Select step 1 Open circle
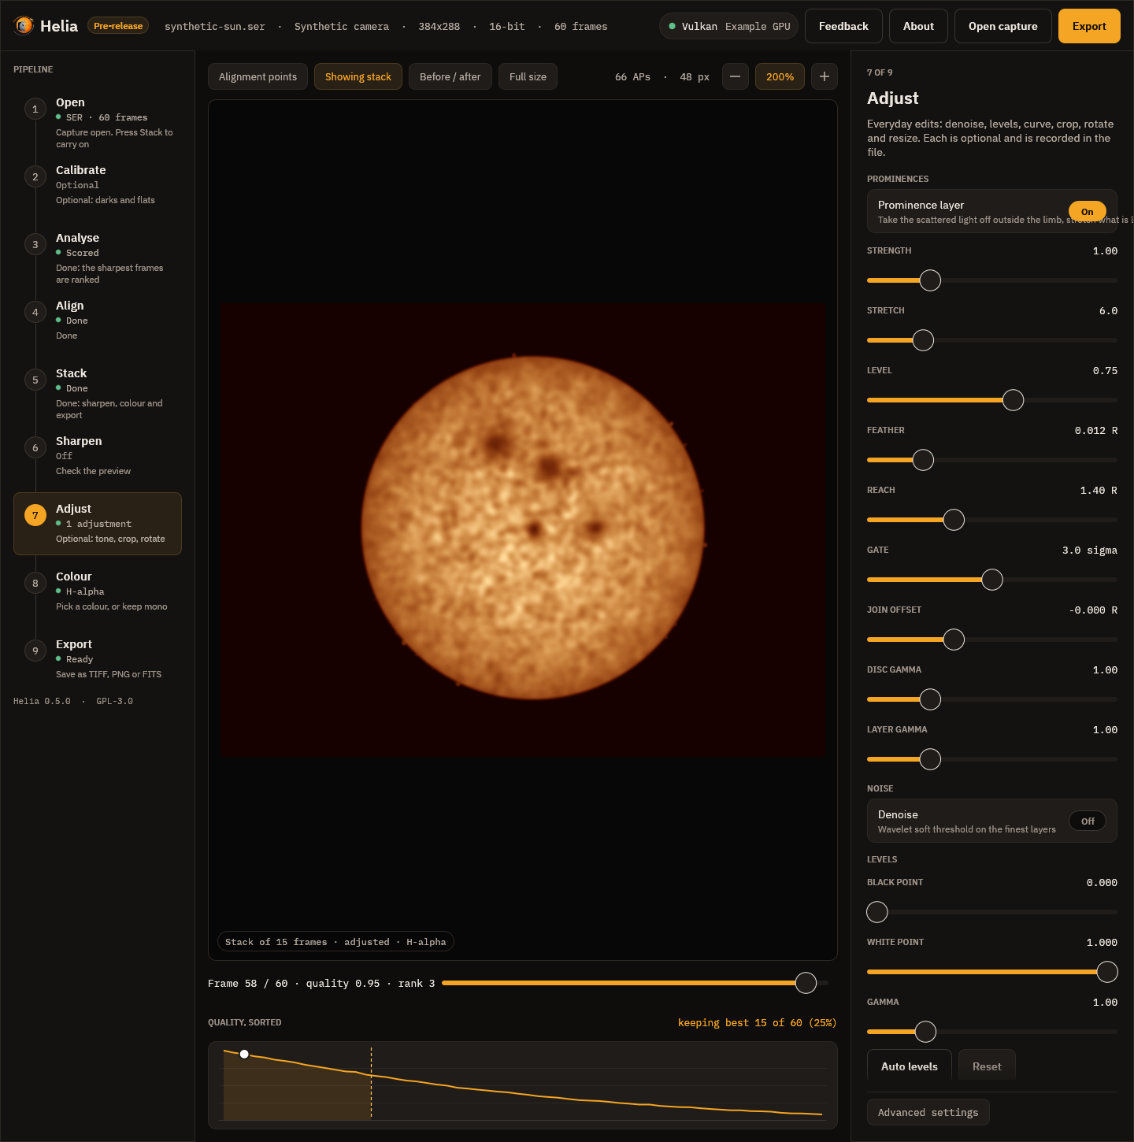Image resolution: width=1134 pixels, height=1142 pixels. click(x=35, y=109)
